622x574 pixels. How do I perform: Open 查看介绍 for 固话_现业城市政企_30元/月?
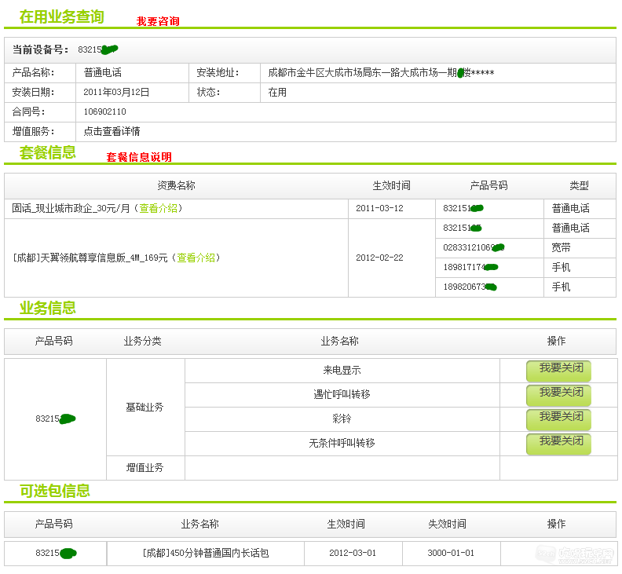158,208
